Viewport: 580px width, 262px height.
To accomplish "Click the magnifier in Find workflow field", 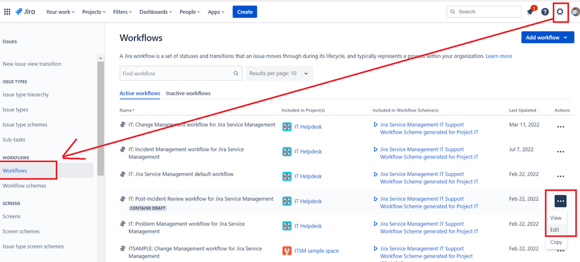I will coord(236,74).
